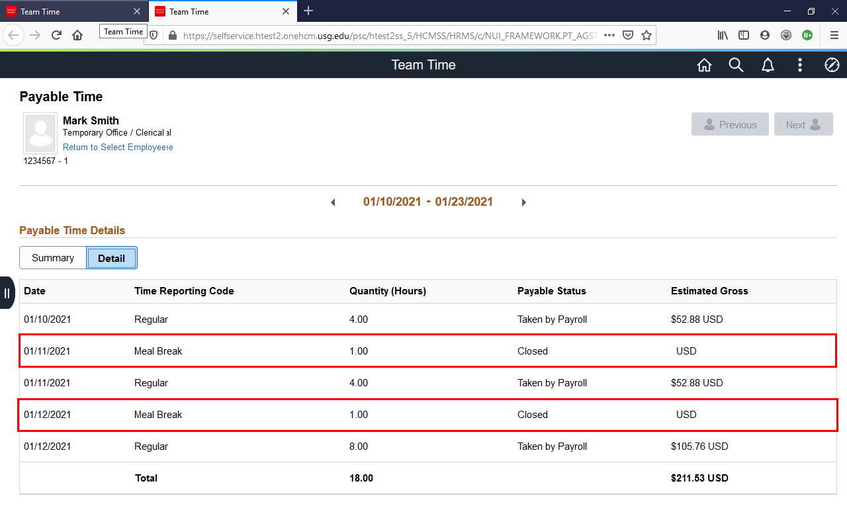
Task: Bookmark this page with the star
Action: 646,35
